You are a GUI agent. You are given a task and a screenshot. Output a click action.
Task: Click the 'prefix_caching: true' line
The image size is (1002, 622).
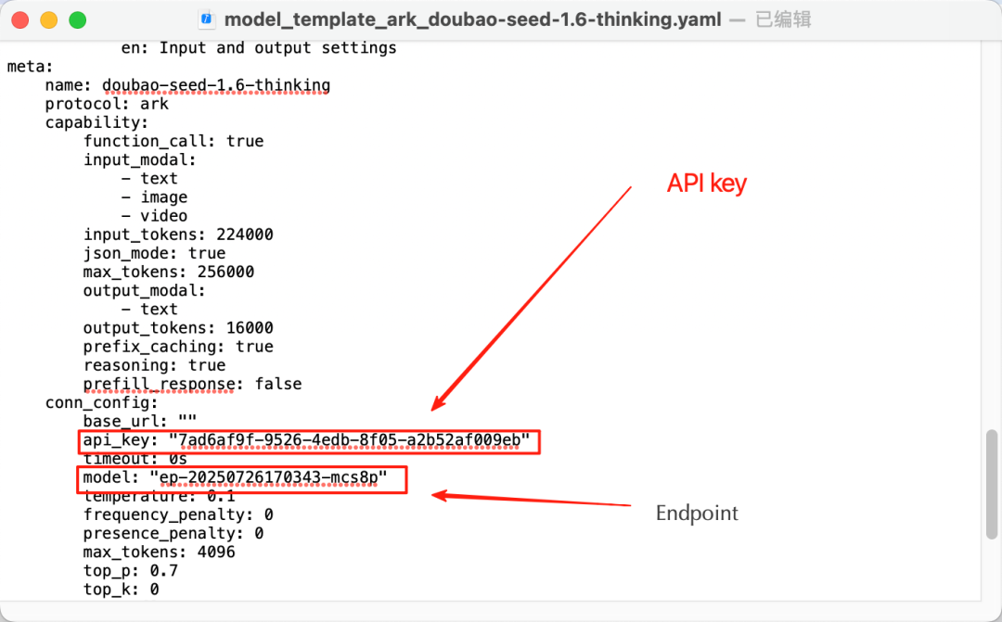point(178,346)
